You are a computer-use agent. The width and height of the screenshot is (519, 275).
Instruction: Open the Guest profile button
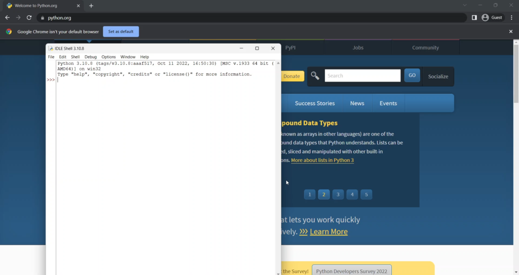(492, 18)
